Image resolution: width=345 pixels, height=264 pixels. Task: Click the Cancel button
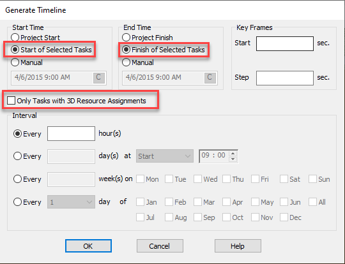click(160, 246)
